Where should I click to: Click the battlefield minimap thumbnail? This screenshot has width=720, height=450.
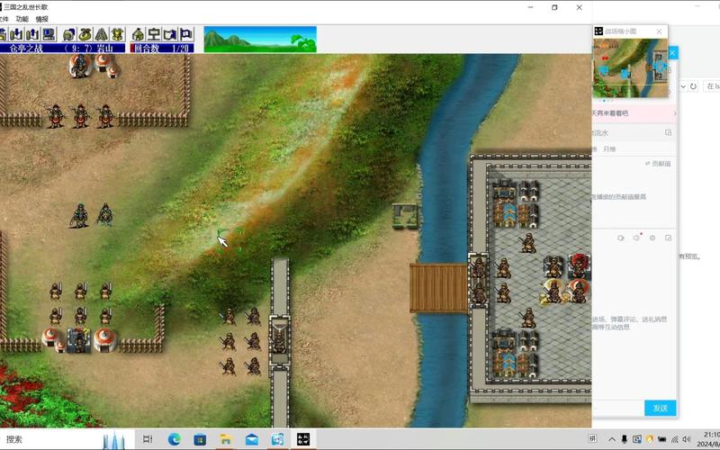click(x=630, y=68)
